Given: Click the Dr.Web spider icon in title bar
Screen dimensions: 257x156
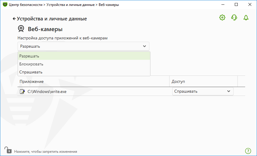Looking at the screenshot, I should tap(5, 4).
